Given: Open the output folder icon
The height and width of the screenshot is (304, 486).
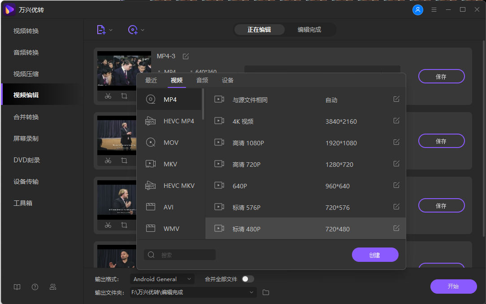Looking at the screenshot, I should coord(266,292).
